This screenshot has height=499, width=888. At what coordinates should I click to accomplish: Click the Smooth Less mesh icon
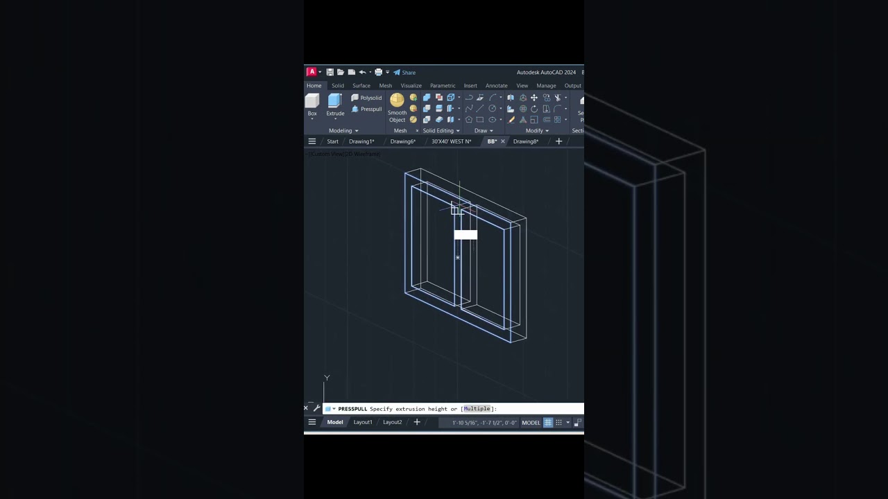[x=413, y=109]
